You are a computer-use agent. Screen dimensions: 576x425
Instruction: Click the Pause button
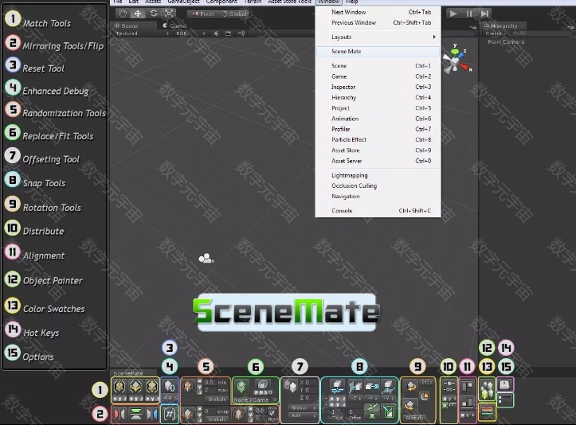469,14
